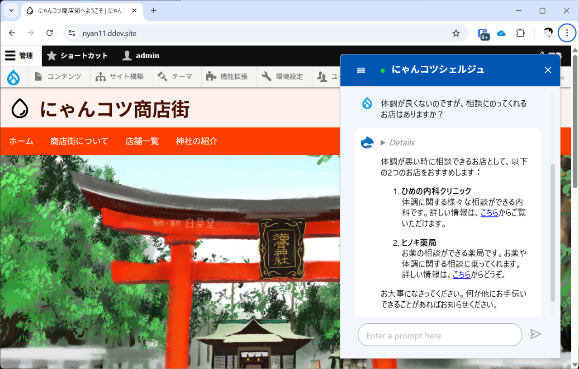Open the コンテンツ admin menu
579x369 pixels.
(x=59, y=77)
